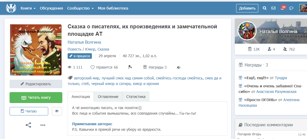Click the Последние комментарии heading
The width and height of the screenshot is (307, 139).
(266, 125)
